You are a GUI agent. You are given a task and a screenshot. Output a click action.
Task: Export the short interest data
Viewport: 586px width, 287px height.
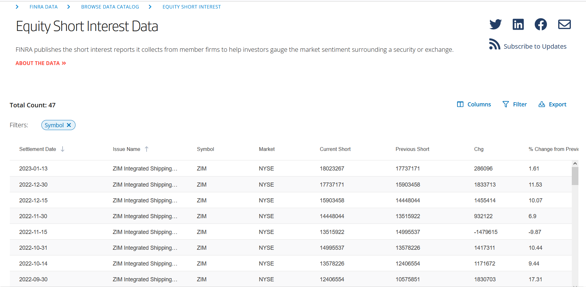(x=553, y=105)
